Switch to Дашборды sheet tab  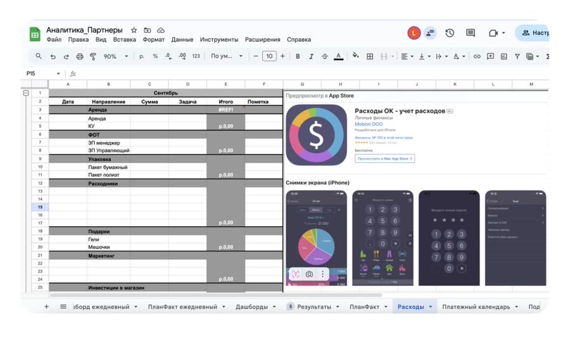251,307
